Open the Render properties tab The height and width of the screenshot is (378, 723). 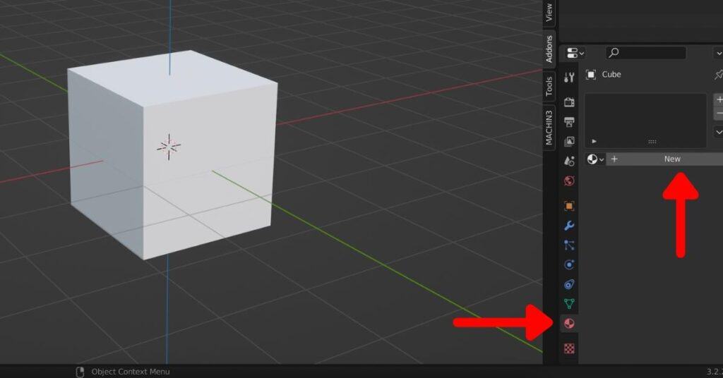(x=569, y=102)
